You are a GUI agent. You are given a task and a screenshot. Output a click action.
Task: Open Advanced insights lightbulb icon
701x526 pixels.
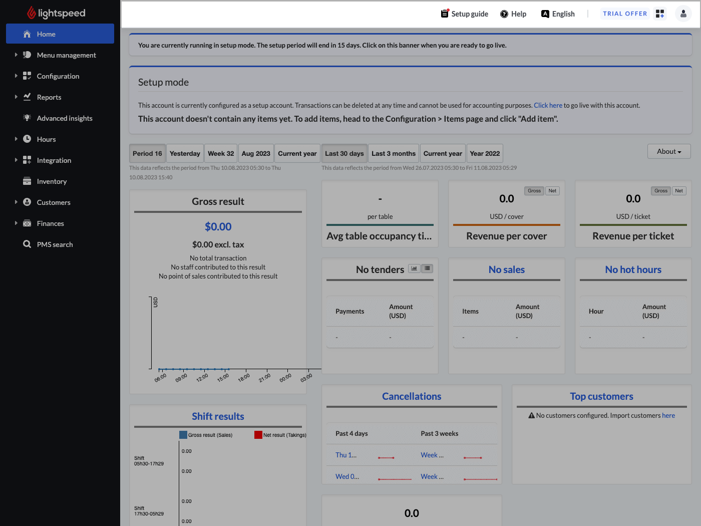click(27, 118)
